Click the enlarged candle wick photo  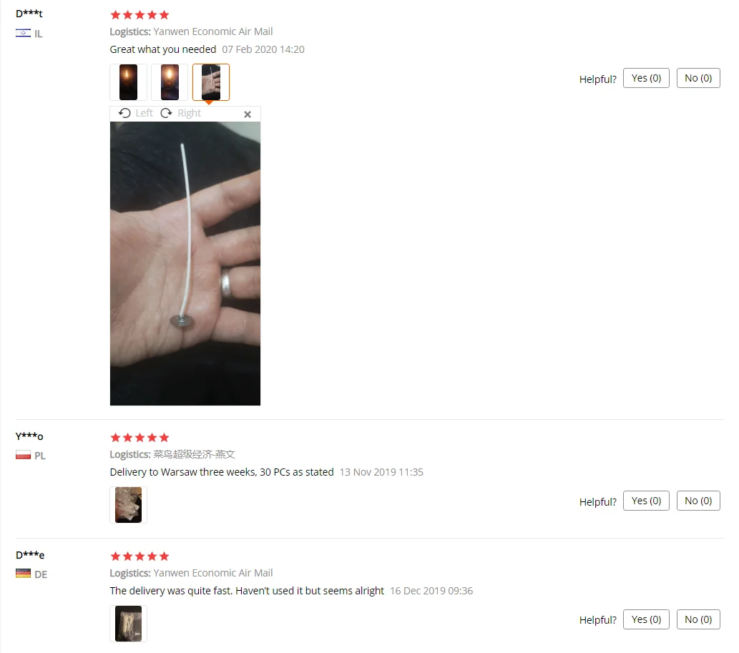pos(185,263)
